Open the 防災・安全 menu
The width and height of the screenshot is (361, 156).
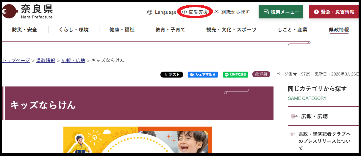pyautogui.click(x=25, y=30)
